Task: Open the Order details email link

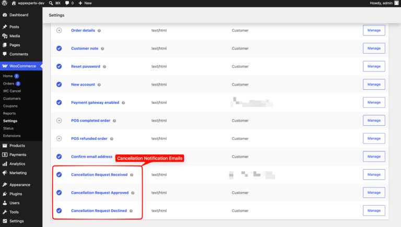Action: point(83,30)
